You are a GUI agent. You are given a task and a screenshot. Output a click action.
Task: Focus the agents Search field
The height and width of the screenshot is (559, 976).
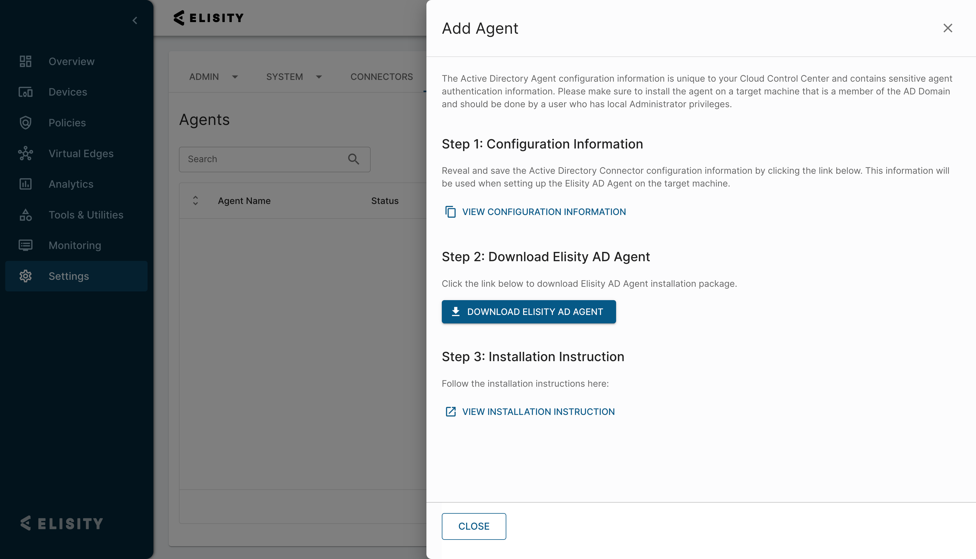(x=274, y=159)
